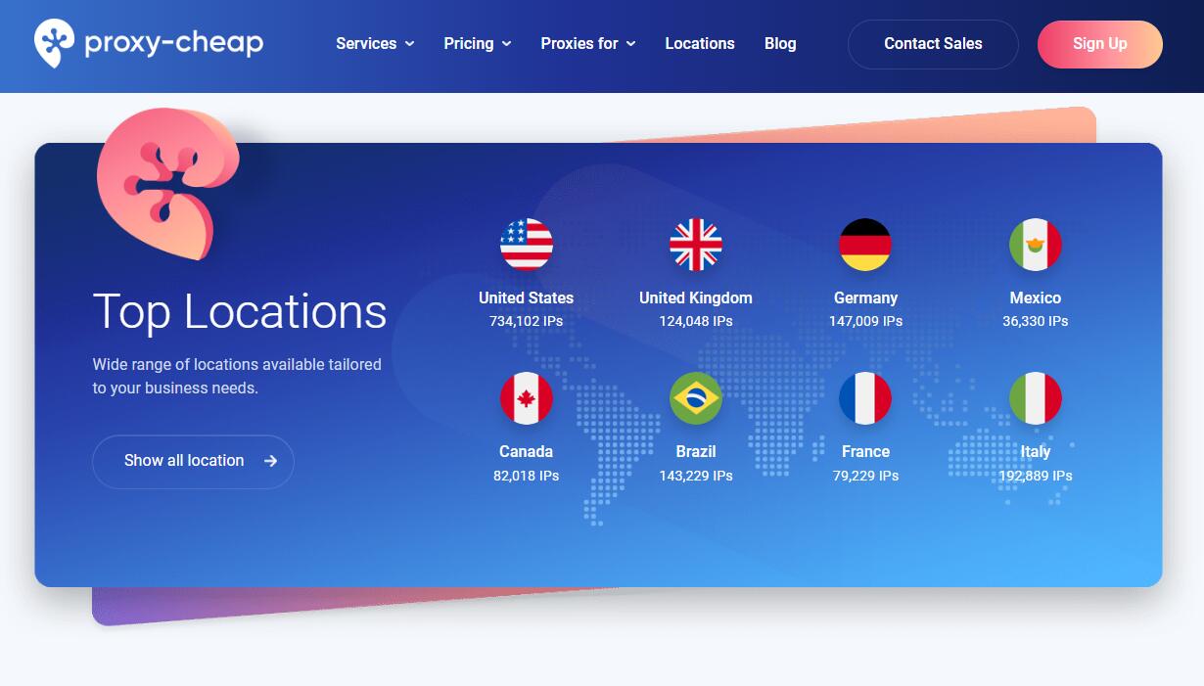This screenshot has height=686, width=1204.
Task: Choose the Germany flag icon
Action: click(865, 245)
